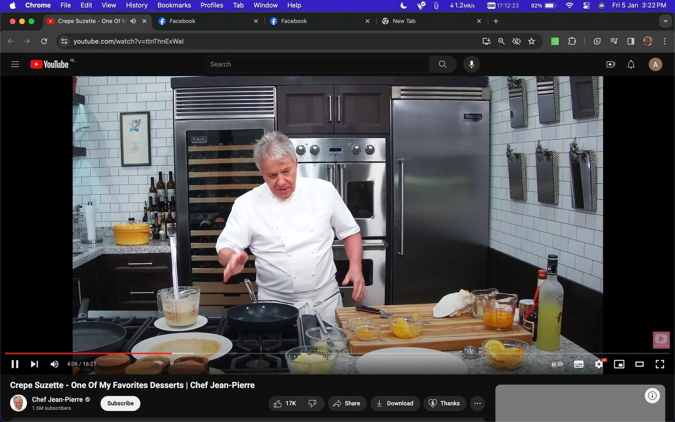Click the search magnifier button

pos(443,64)
